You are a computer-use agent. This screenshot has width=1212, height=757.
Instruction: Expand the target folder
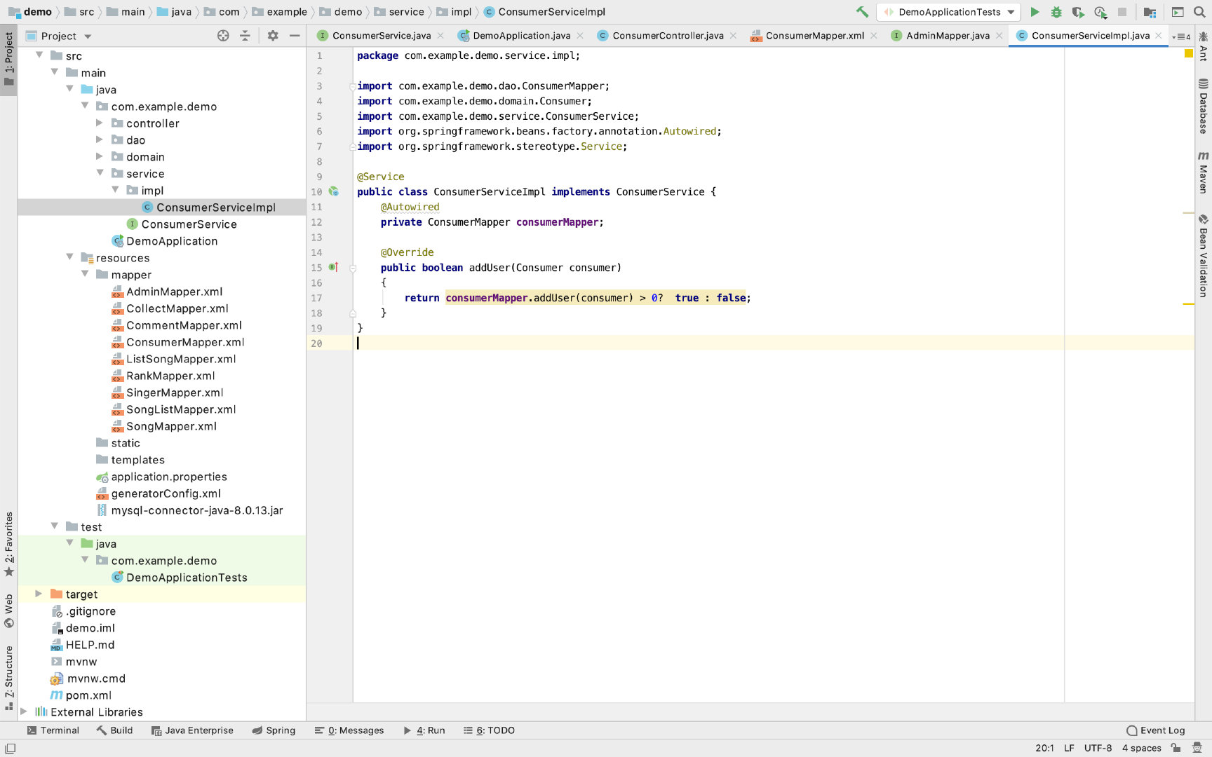coord(39,594)
